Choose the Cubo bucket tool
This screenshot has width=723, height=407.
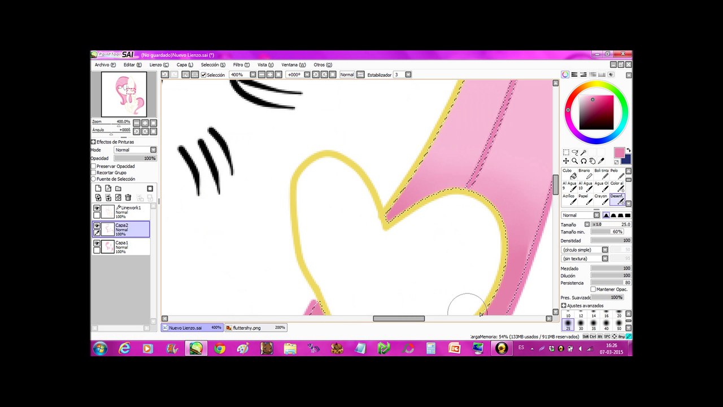[569, 174]
